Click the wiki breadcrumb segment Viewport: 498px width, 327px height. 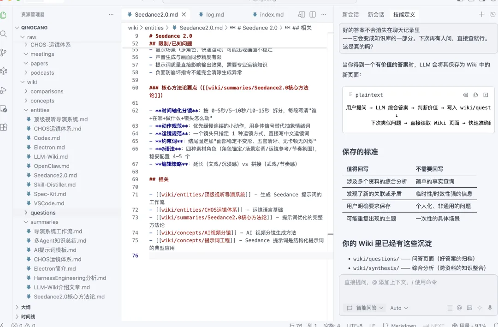coord(133,28)
